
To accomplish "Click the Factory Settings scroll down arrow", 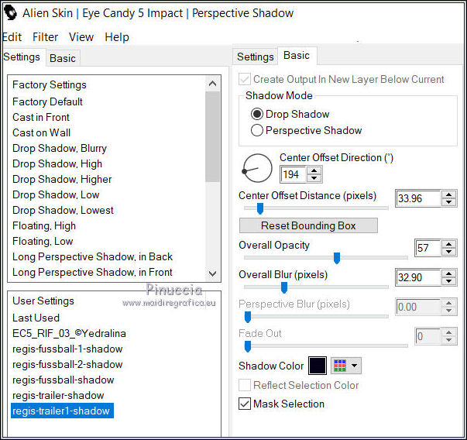I will click(x=213, y=273).
